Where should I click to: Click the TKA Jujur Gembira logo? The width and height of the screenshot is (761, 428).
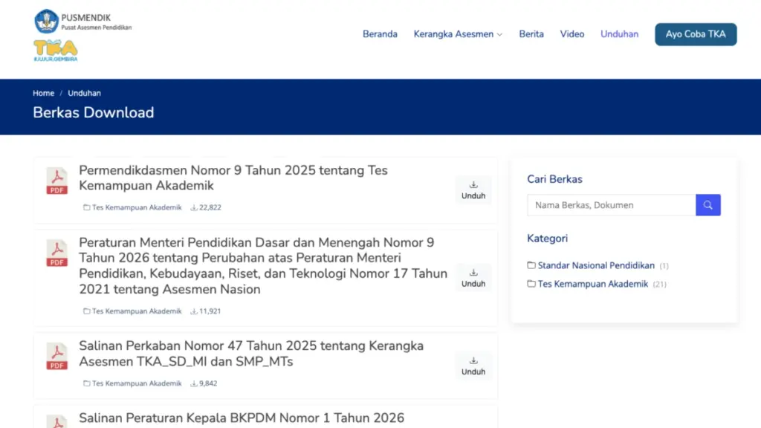pyautogui.click(x=55, y=51)
